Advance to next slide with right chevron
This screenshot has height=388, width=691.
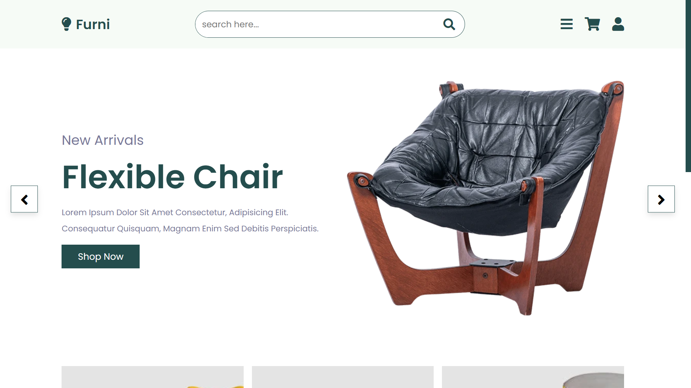[661, 199]
